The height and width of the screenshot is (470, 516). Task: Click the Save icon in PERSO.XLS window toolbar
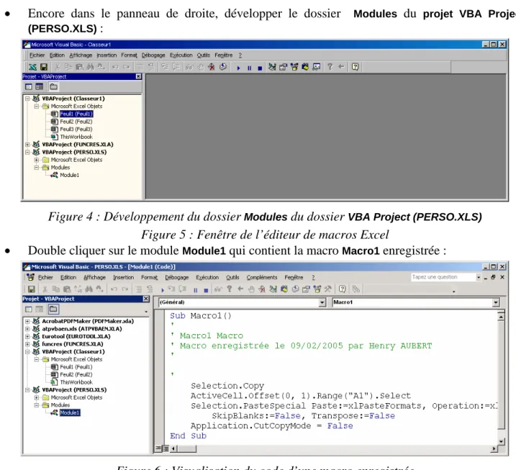(x=31, y=289)
